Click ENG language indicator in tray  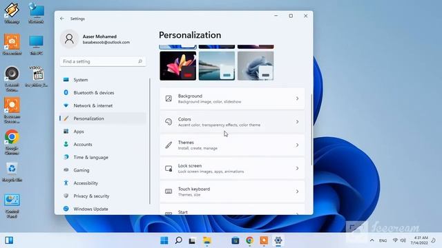[x=383, y=240]
